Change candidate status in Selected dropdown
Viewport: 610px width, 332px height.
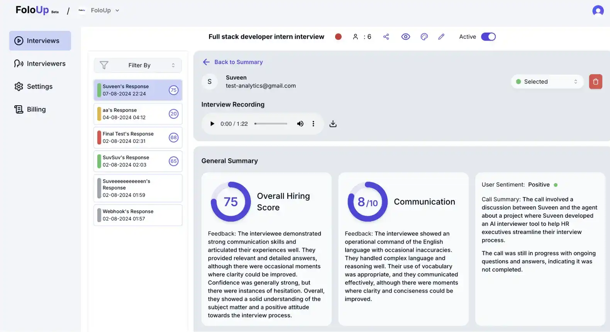coord(547,81)
